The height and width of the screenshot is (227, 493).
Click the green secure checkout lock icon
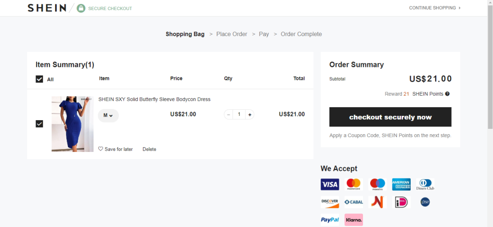point(81,8)
